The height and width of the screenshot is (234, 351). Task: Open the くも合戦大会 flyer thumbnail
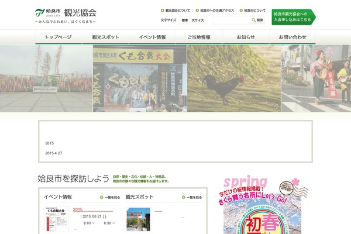[x=56, y=219]
